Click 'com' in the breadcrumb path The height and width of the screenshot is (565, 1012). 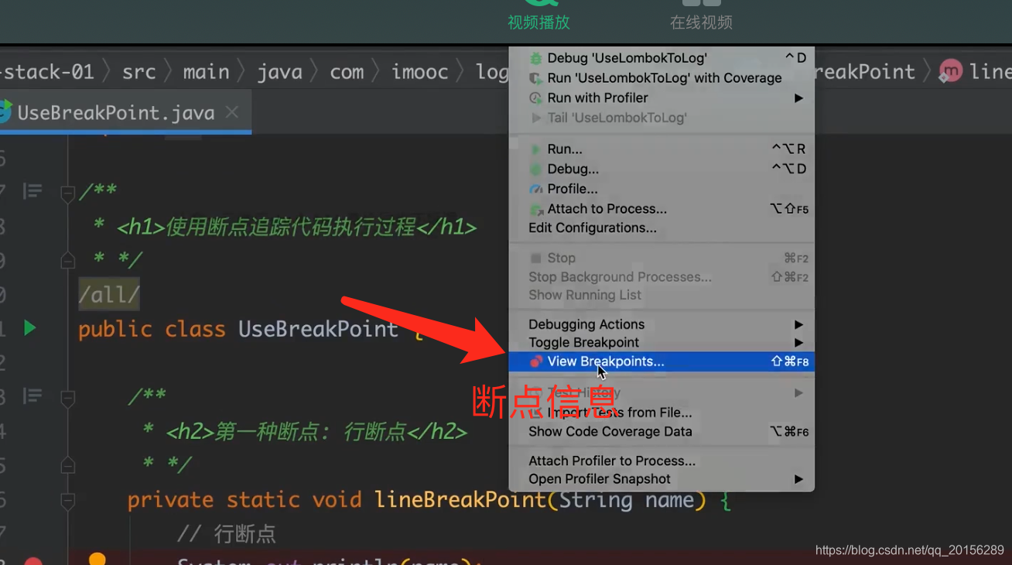click(x=347, y=72)
